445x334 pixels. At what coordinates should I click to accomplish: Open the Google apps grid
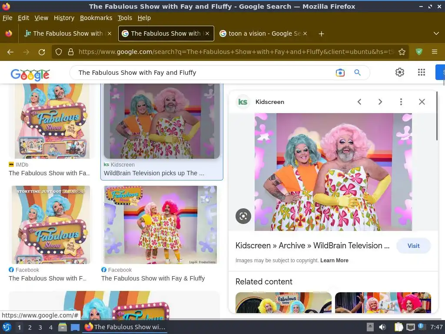point(422,72)
